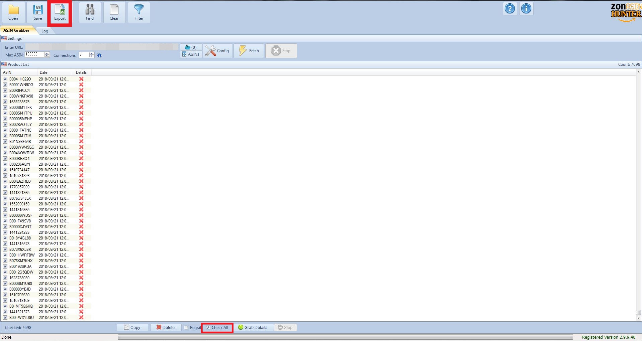Toggle the Check All checkbox
The width and height of the screenshot is (642, 341).
208,328
